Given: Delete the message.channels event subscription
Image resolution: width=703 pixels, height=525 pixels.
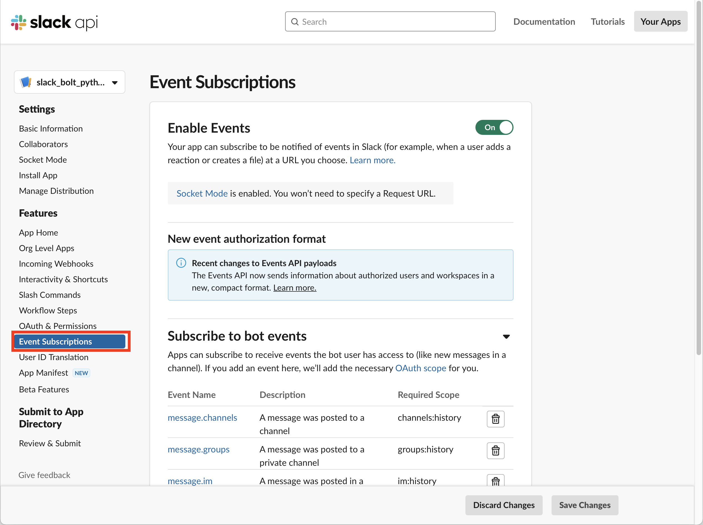Looking at the screenshot, I should tap(495, 419).
